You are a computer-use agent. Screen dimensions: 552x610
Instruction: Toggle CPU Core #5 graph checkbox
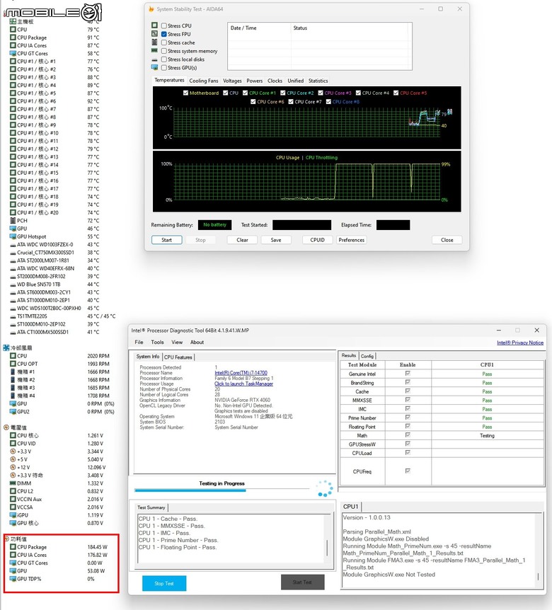(x=396, y=93)
